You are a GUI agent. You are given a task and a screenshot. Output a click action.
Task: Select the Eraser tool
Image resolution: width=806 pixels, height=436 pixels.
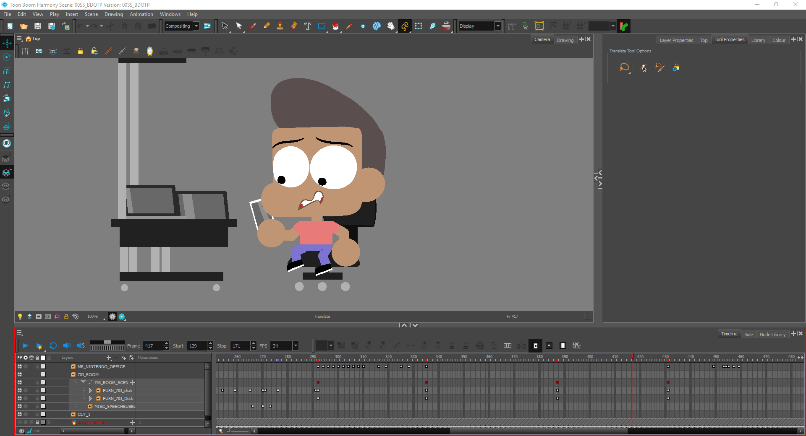pyautogui.click(x=294, y=26)
